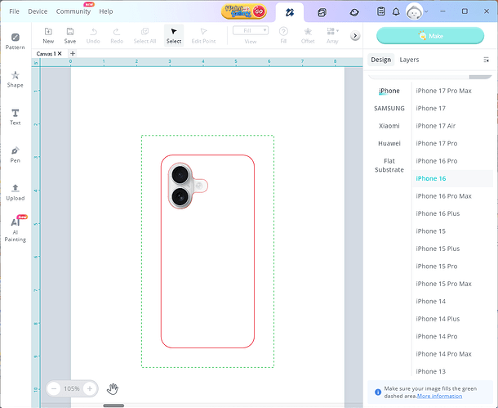Viewport: 498px width, 408px height.
Task: Open the Pattern library panel
Action: click(x=15, y=40)
